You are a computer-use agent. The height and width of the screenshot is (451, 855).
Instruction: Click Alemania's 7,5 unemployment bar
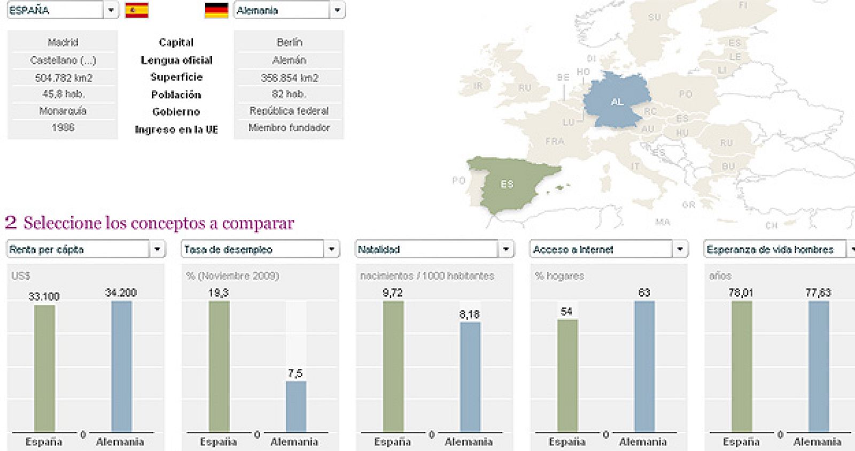point(296,406)
